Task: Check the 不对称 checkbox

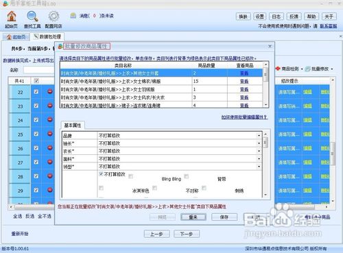Action: [155, 188]
